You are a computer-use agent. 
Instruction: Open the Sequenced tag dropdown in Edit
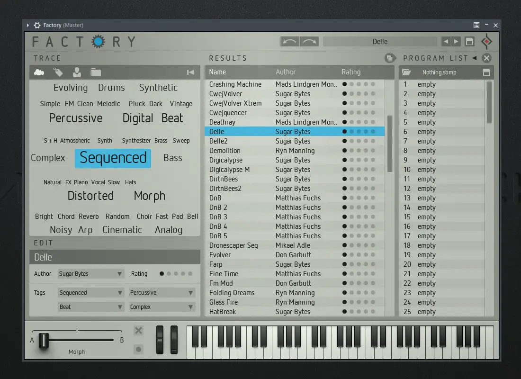(x=91, y=293)
